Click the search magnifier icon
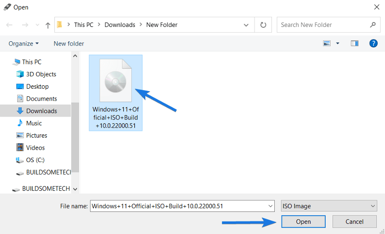Screen dimensions: 385x234 click(372, 24)
